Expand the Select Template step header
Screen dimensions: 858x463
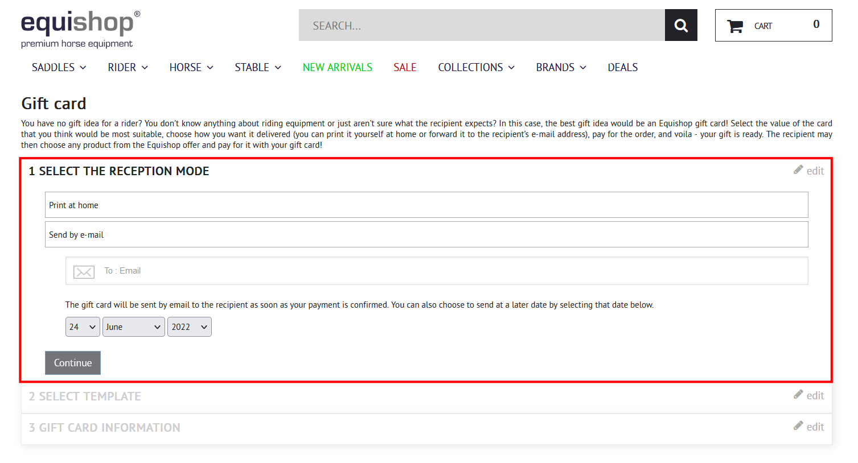tap(85, 396)
